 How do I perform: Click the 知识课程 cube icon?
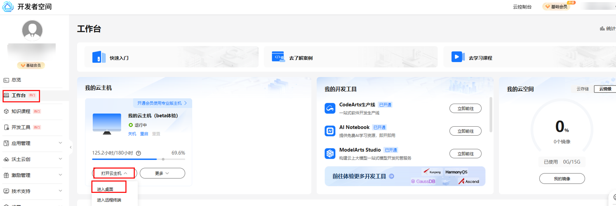click(x=6, y=111)
